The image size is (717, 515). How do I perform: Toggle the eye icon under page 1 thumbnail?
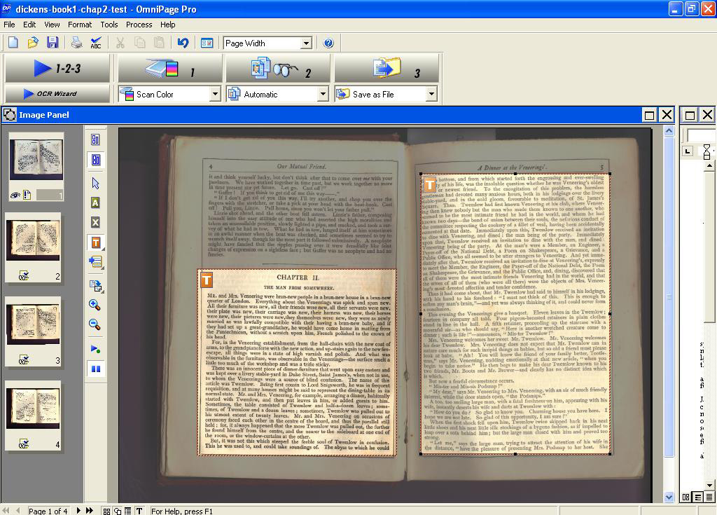[x=15, y=195]
